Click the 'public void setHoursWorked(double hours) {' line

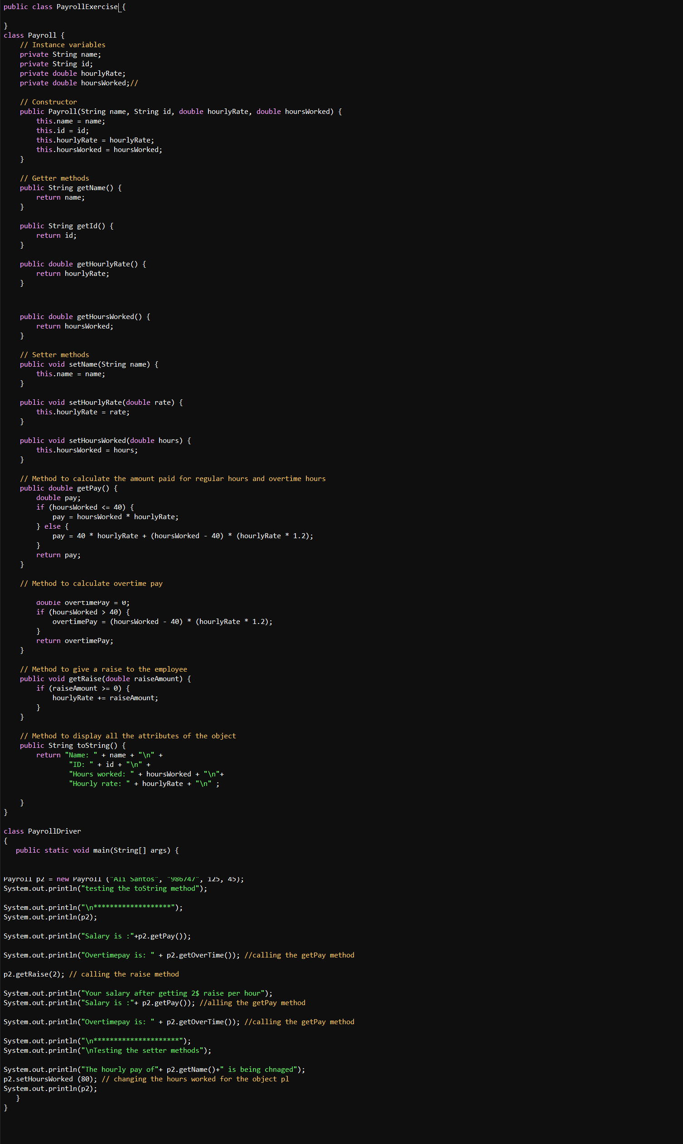click(x=106, y=441)
